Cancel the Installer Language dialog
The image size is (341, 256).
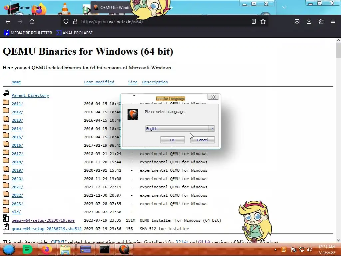[202, 140]
